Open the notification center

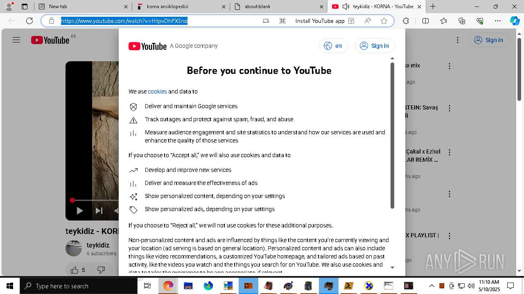tap(510, 286)
